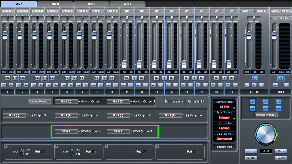Select monitor output button 4
This screenshot has height=164, width=292.
coord(266,108)
